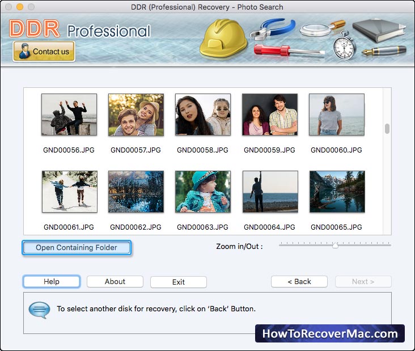Click the blue-handled pliers icon
The width and height of the screenshot is (415, 351).
(273, 29)
